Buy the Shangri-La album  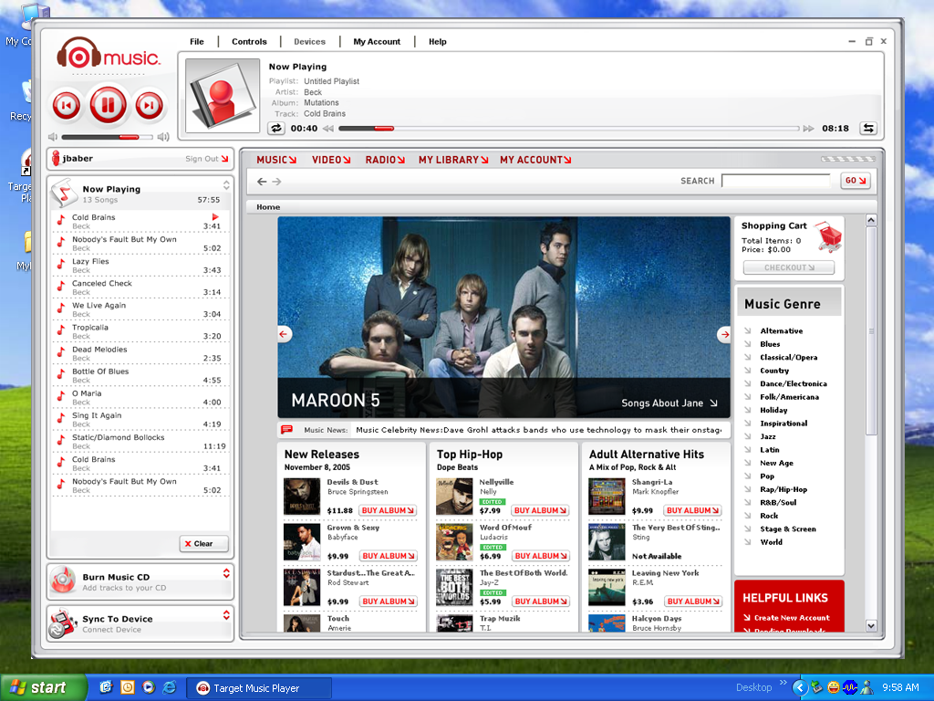point(693,510)
